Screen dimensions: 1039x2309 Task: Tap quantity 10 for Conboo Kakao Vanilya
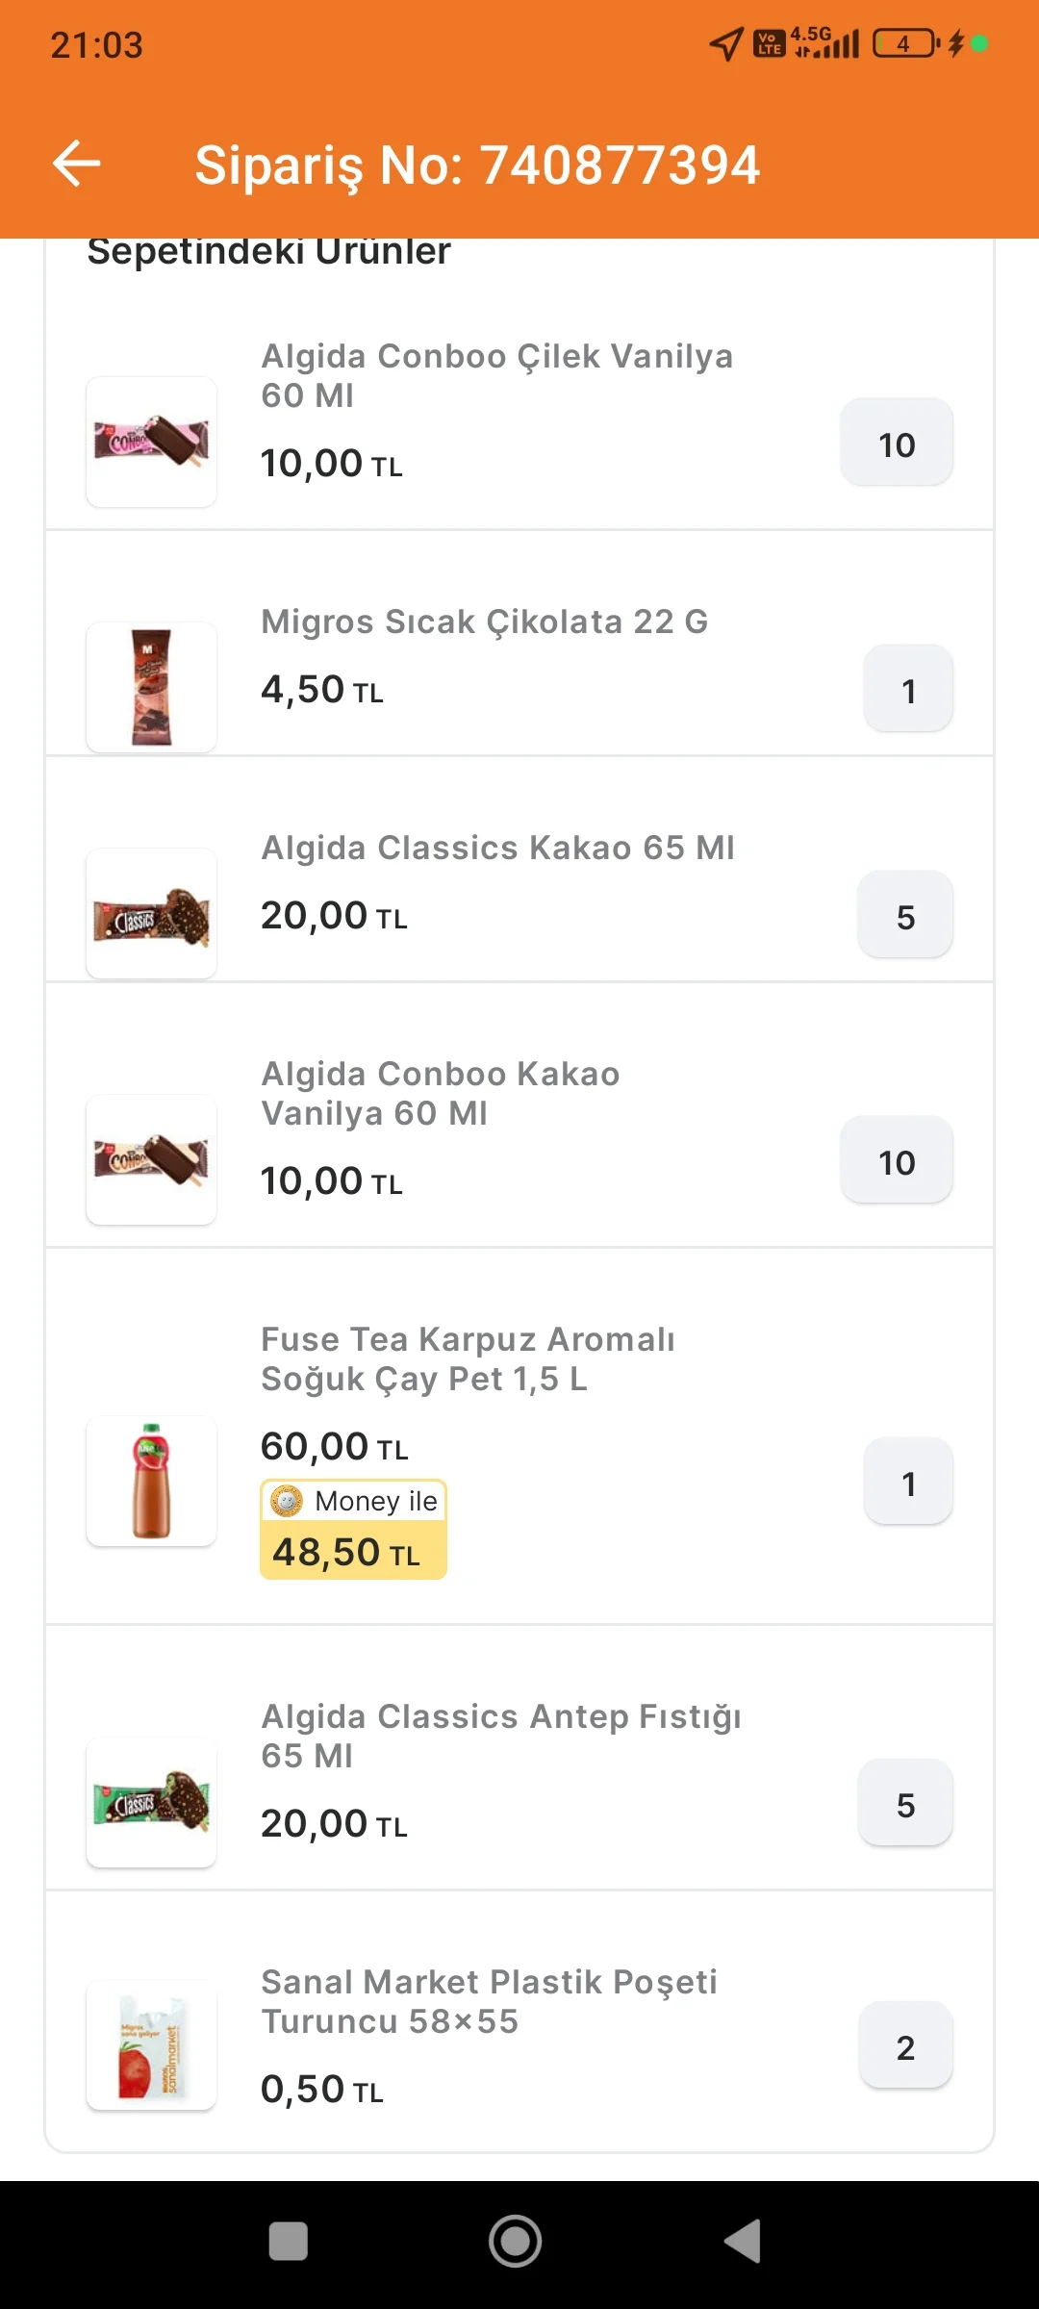click(897, 1160)
